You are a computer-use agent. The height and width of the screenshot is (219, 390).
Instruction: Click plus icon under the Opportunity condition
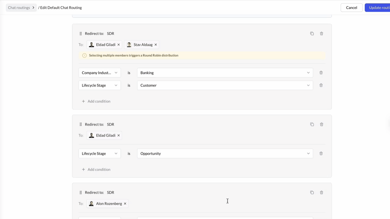[83, 169]
